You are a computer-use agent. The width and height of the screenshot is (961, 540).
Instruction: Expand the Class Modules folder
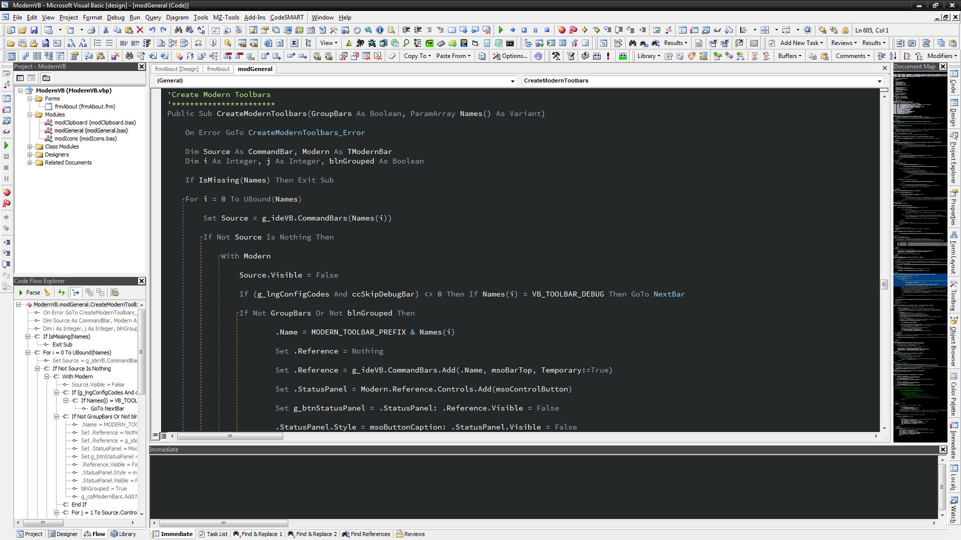click(30, 146)
